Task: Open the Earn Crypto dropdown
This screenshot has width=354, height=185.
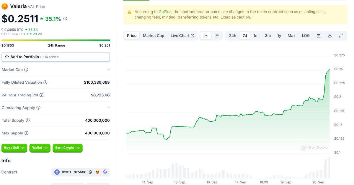Action: 68,148
